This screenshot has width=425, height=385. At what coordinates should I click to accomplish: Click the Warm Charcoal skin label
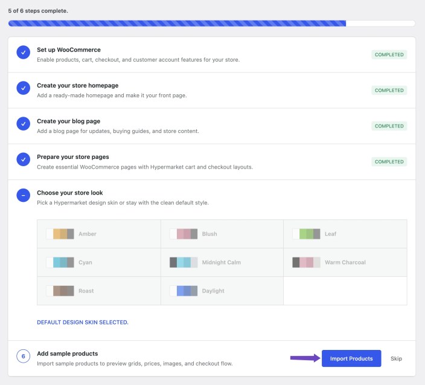[x=345, y=262]
